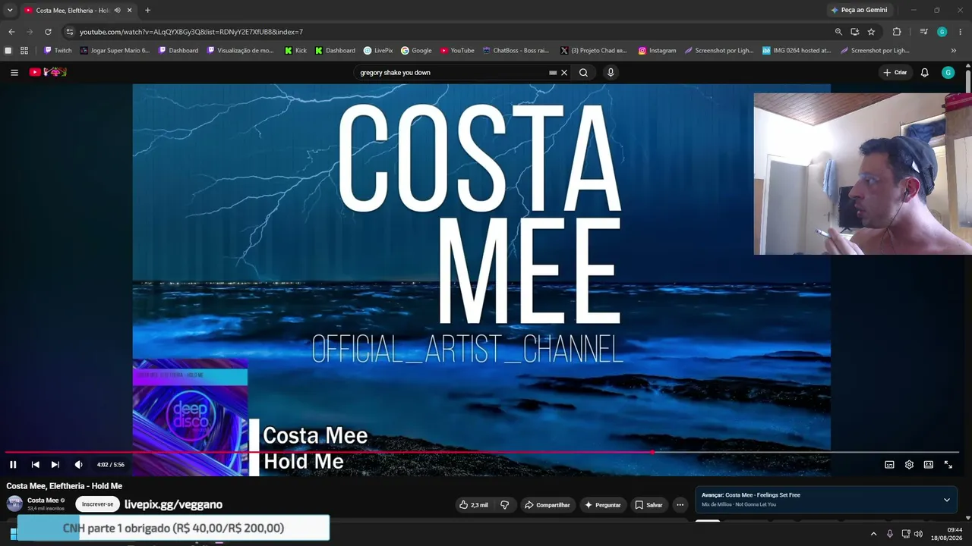The width and height of the screenshot is (972, 546).
Task: Mute the tab via speaker icon
Action: coord(117,11)
